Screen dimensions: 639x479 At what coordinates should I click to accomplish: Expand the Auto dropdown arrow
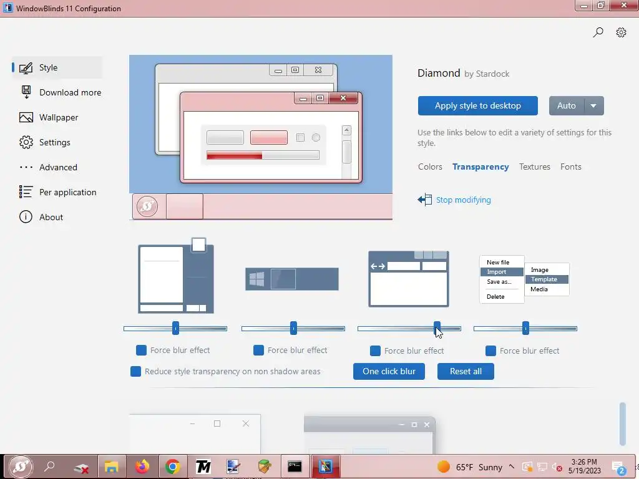pyautogui.click(x=594, y=106)
